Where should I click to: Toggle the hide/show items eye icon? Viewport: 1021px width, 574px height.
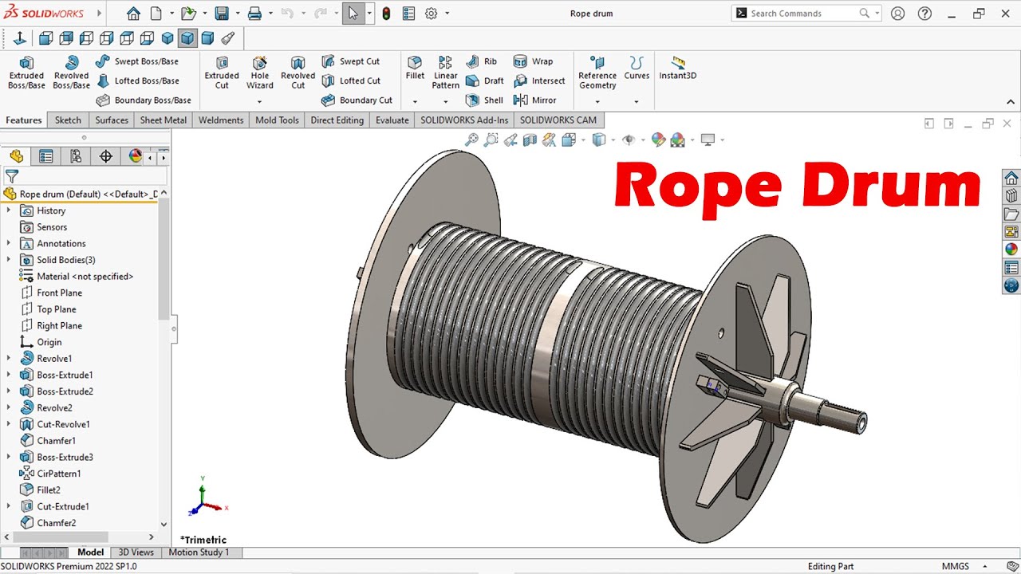click(x=629, y=140)
